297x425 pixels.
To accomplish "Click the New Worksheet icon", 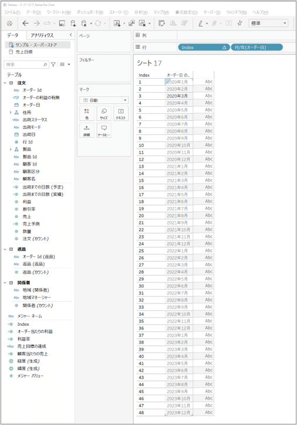I will [x=117, y=23].
